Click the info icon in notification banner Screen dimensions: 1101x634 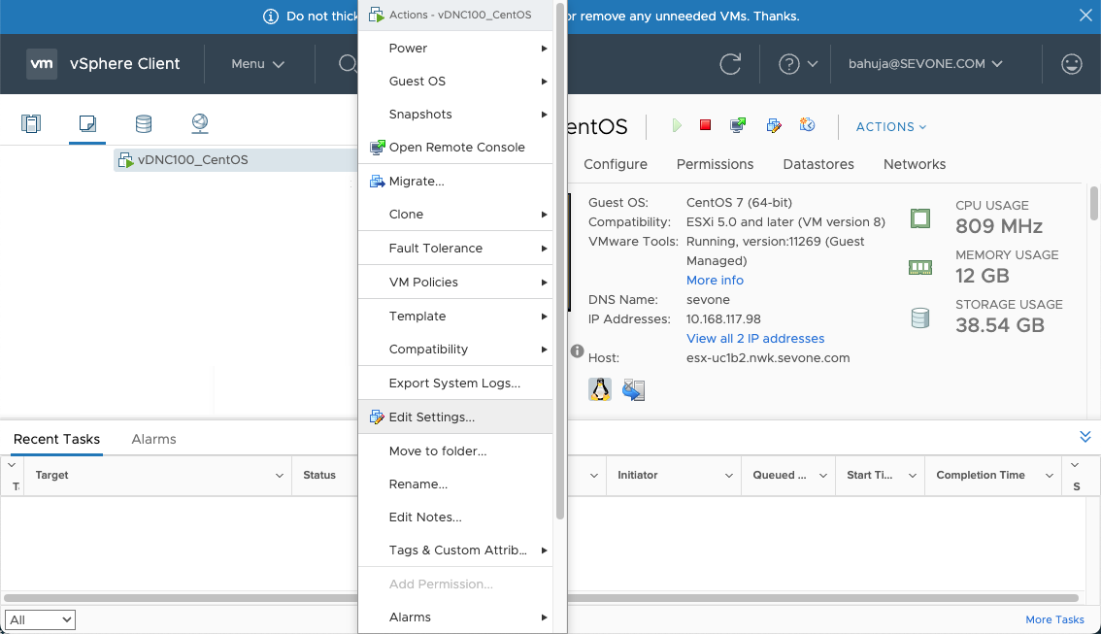click(x=271, y=17)
